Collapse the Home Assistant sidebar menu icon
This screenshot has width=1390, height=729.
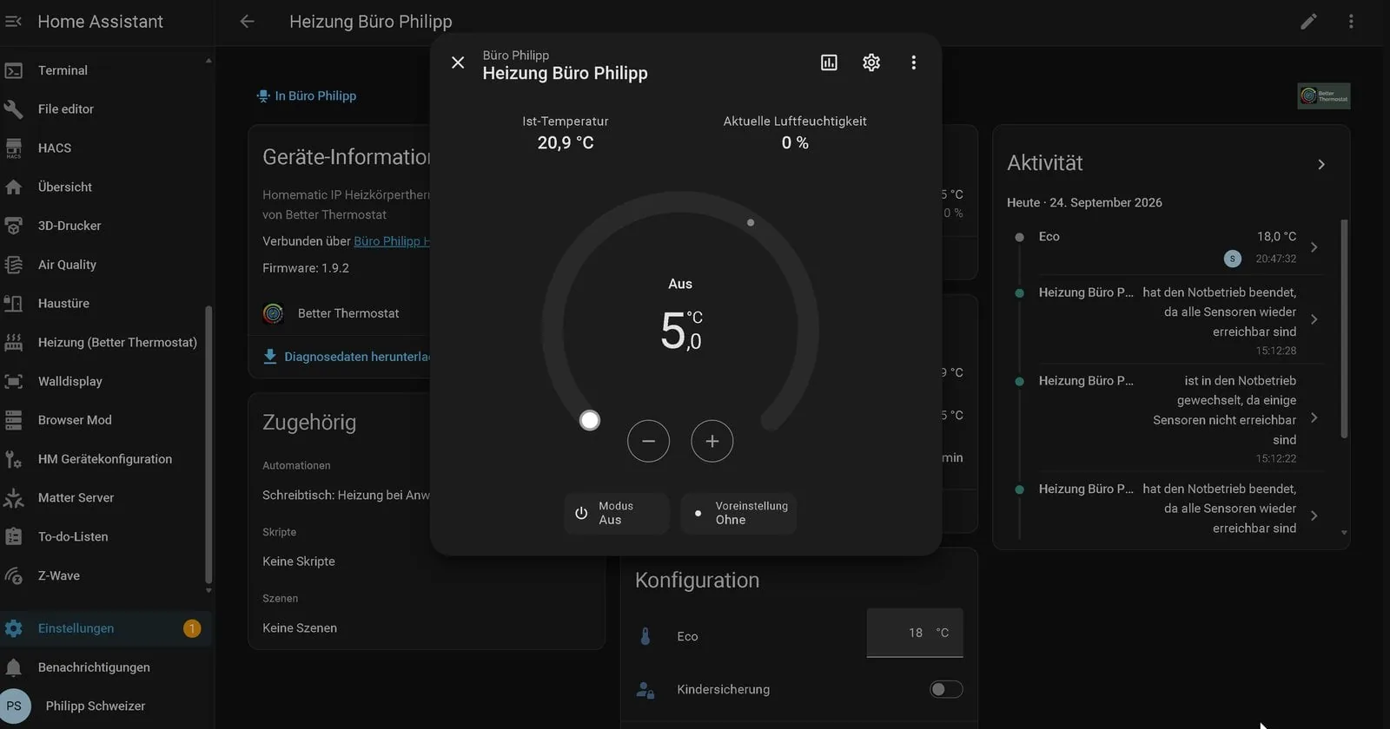click(x=14, y=21)
